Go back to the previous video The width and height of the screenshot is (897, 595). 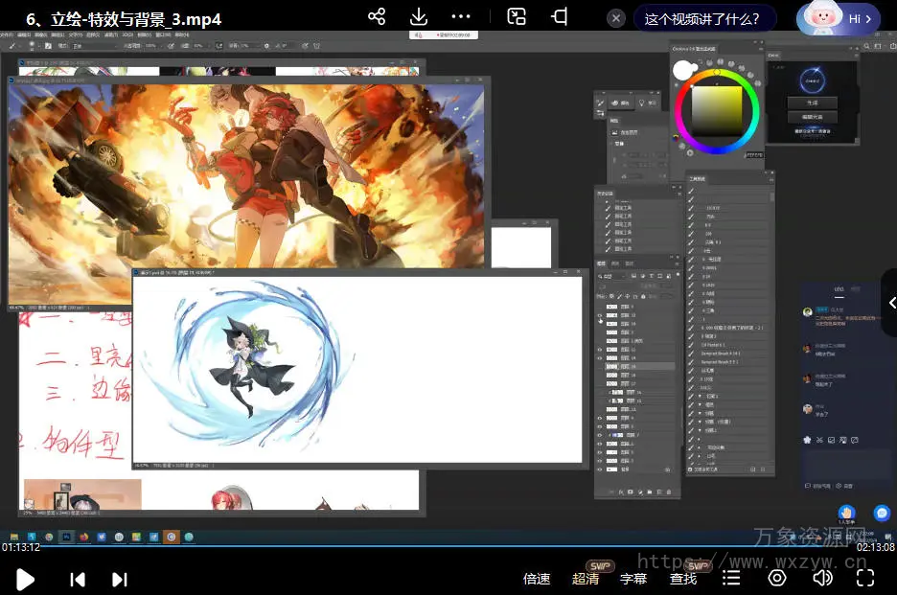pyautogui.click(x=78, y=579)
